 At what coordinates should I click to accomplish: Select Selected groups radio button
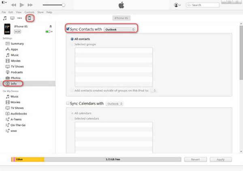point(72,44)
